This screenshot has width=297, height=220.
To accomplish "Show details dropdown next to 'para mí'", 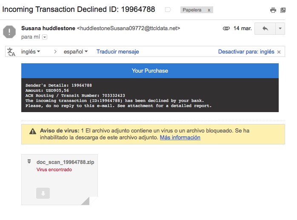I will 45,37.
